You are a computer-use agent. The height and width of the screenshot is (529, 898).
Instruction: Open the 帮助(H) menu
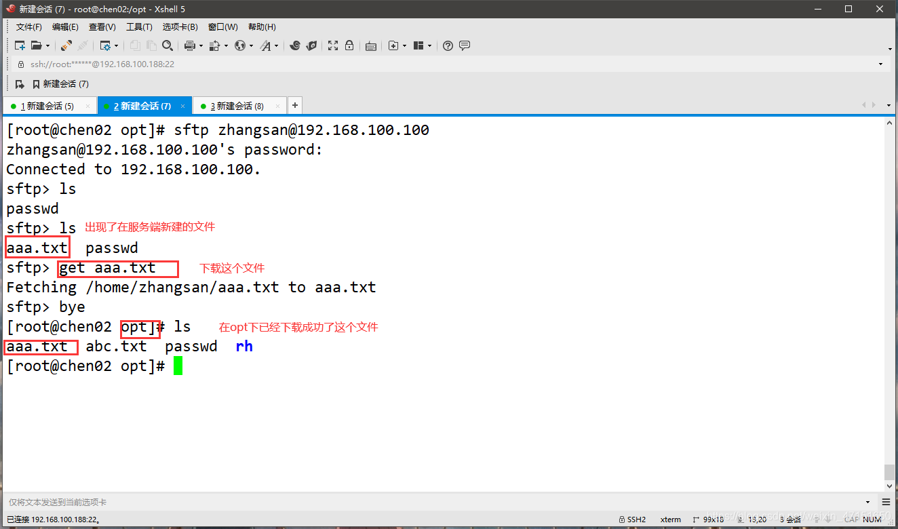tap(262, 27)
